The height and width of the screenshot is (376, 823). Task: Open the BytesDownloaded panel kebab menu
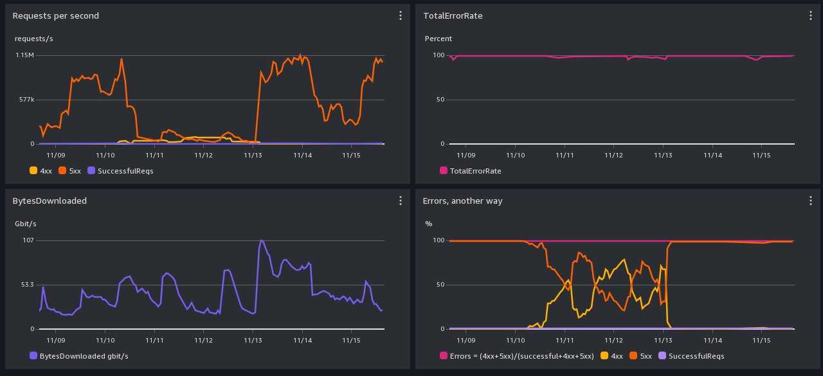coord(400,201)
